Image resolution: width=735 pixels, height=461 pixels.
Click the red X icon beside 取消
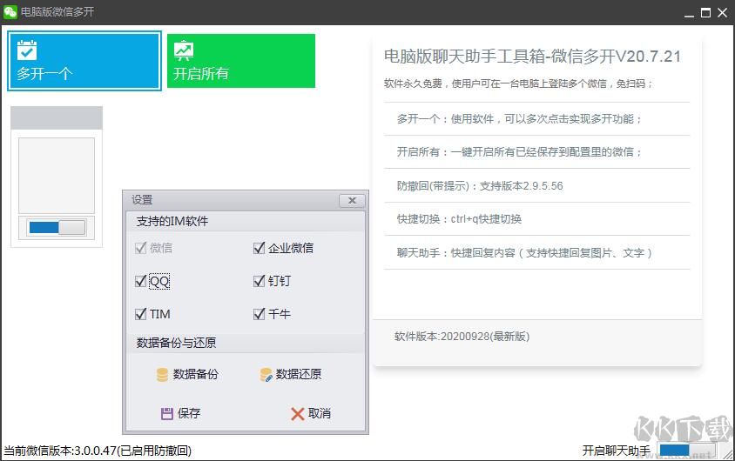point(298,414)
